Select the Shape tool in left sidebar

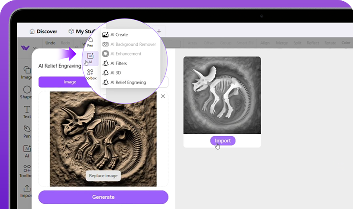coord(26,92)
